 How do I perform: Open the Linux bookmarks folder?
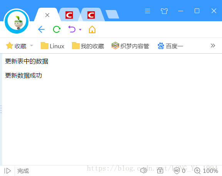coord(53,46)
